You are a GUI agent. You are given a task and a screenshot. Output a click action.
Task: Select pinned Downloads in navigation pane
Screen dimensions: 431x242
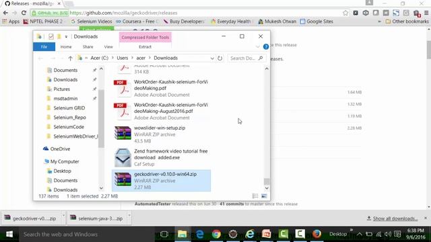[65, 79]
